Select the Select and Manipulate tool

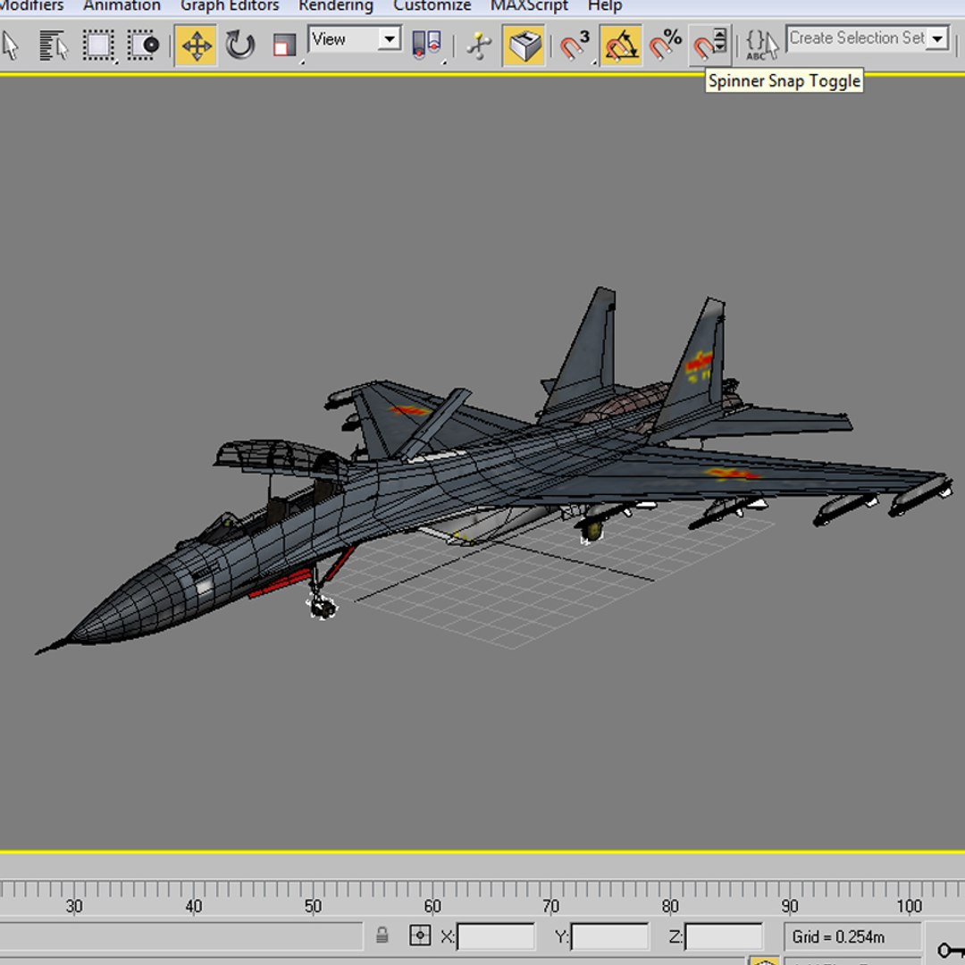coord(479,46)
